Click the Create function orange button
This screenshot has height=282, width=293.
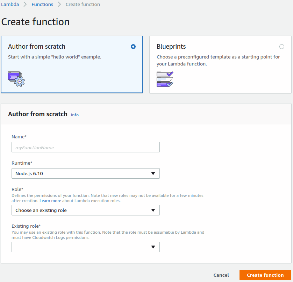[265, 275]
